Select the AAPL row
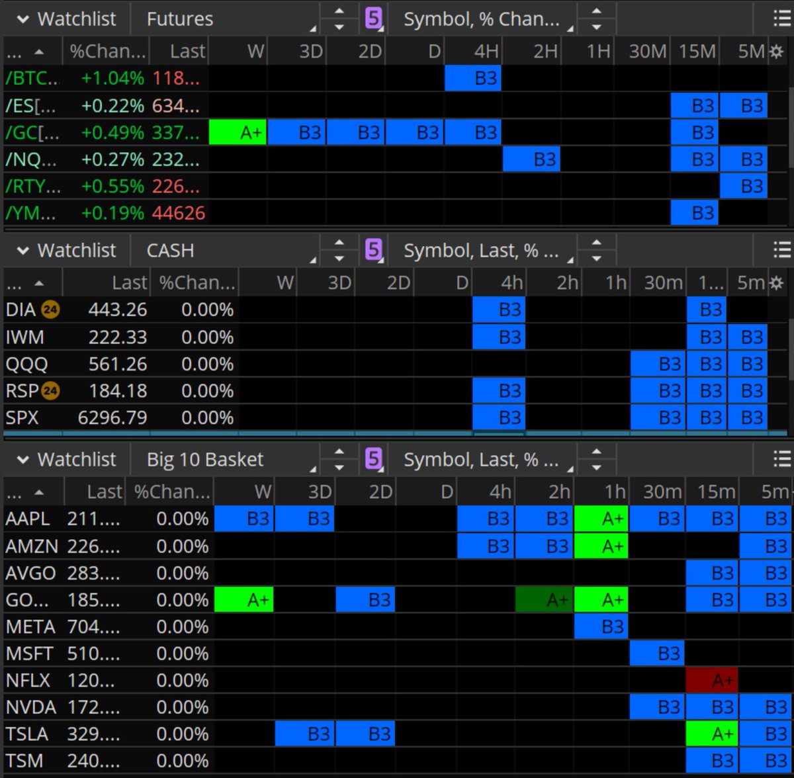 pos(397,519)
